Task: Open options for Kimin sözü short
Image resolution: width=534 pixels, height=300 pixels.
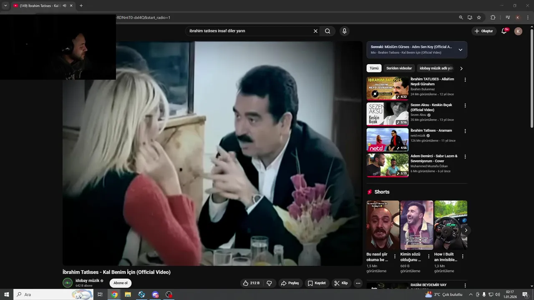Action: click(428, 256)
